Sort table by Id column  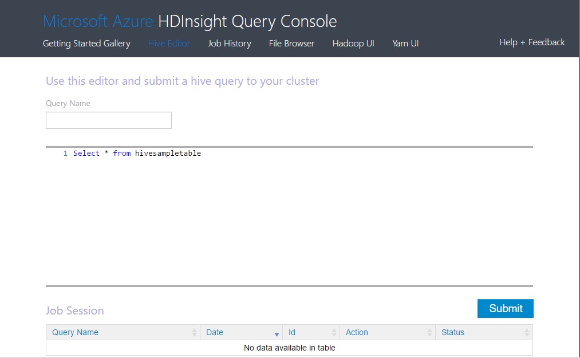click(311, 332)
